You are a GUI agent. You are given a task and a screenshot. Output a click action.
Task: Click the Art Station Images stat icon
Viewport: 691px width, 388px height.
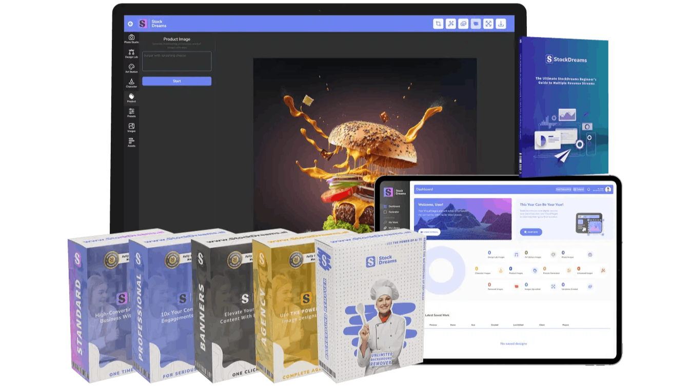pyautogui.click(x=553, y=254)
